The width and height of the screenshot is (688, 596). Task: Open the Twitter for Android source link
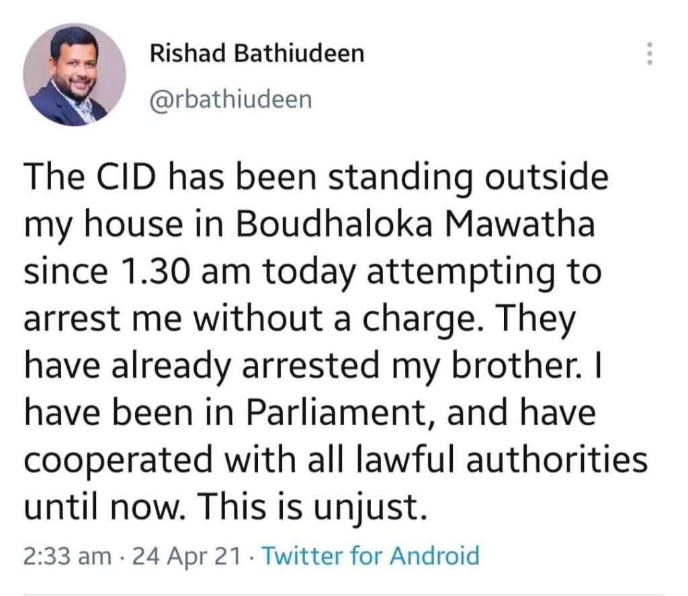[x=370, y=556]
